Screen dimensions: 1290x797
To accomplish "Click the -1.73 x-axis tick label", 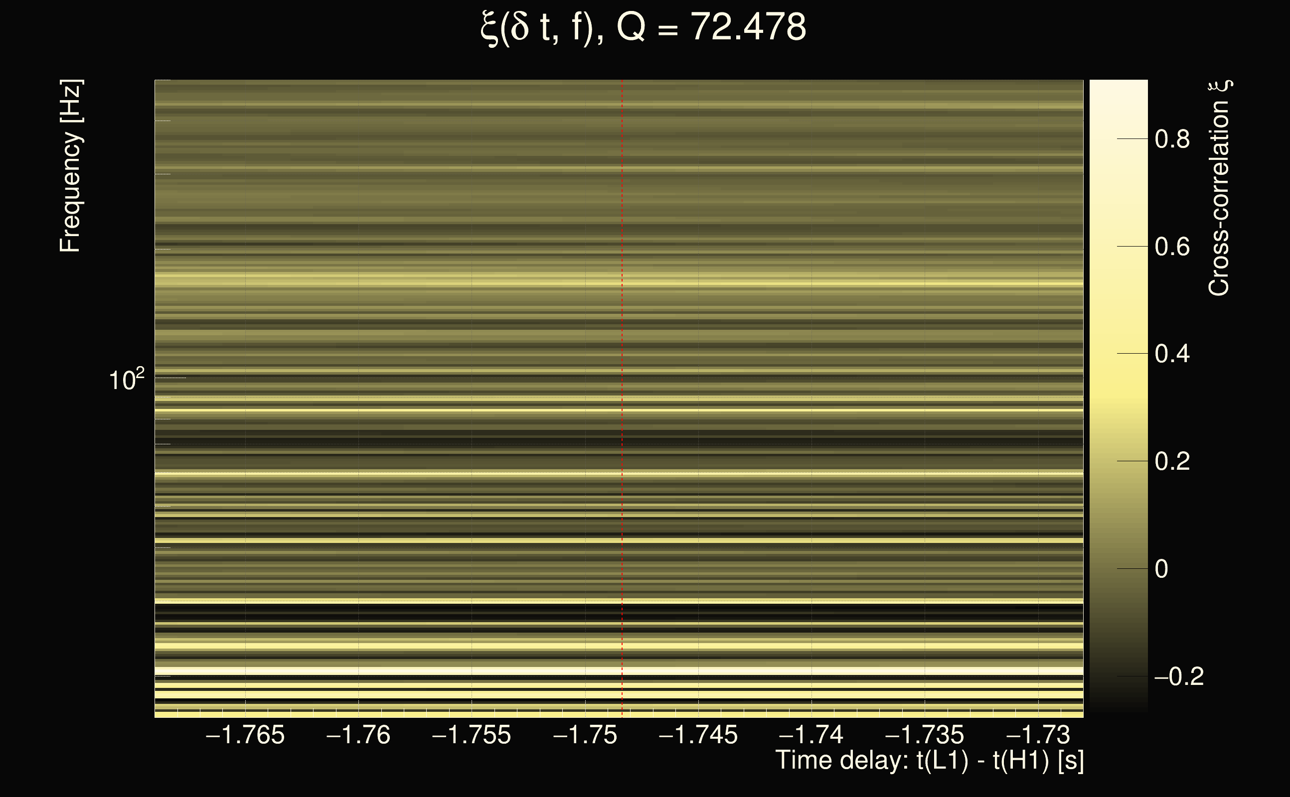I will [1038, 735].
